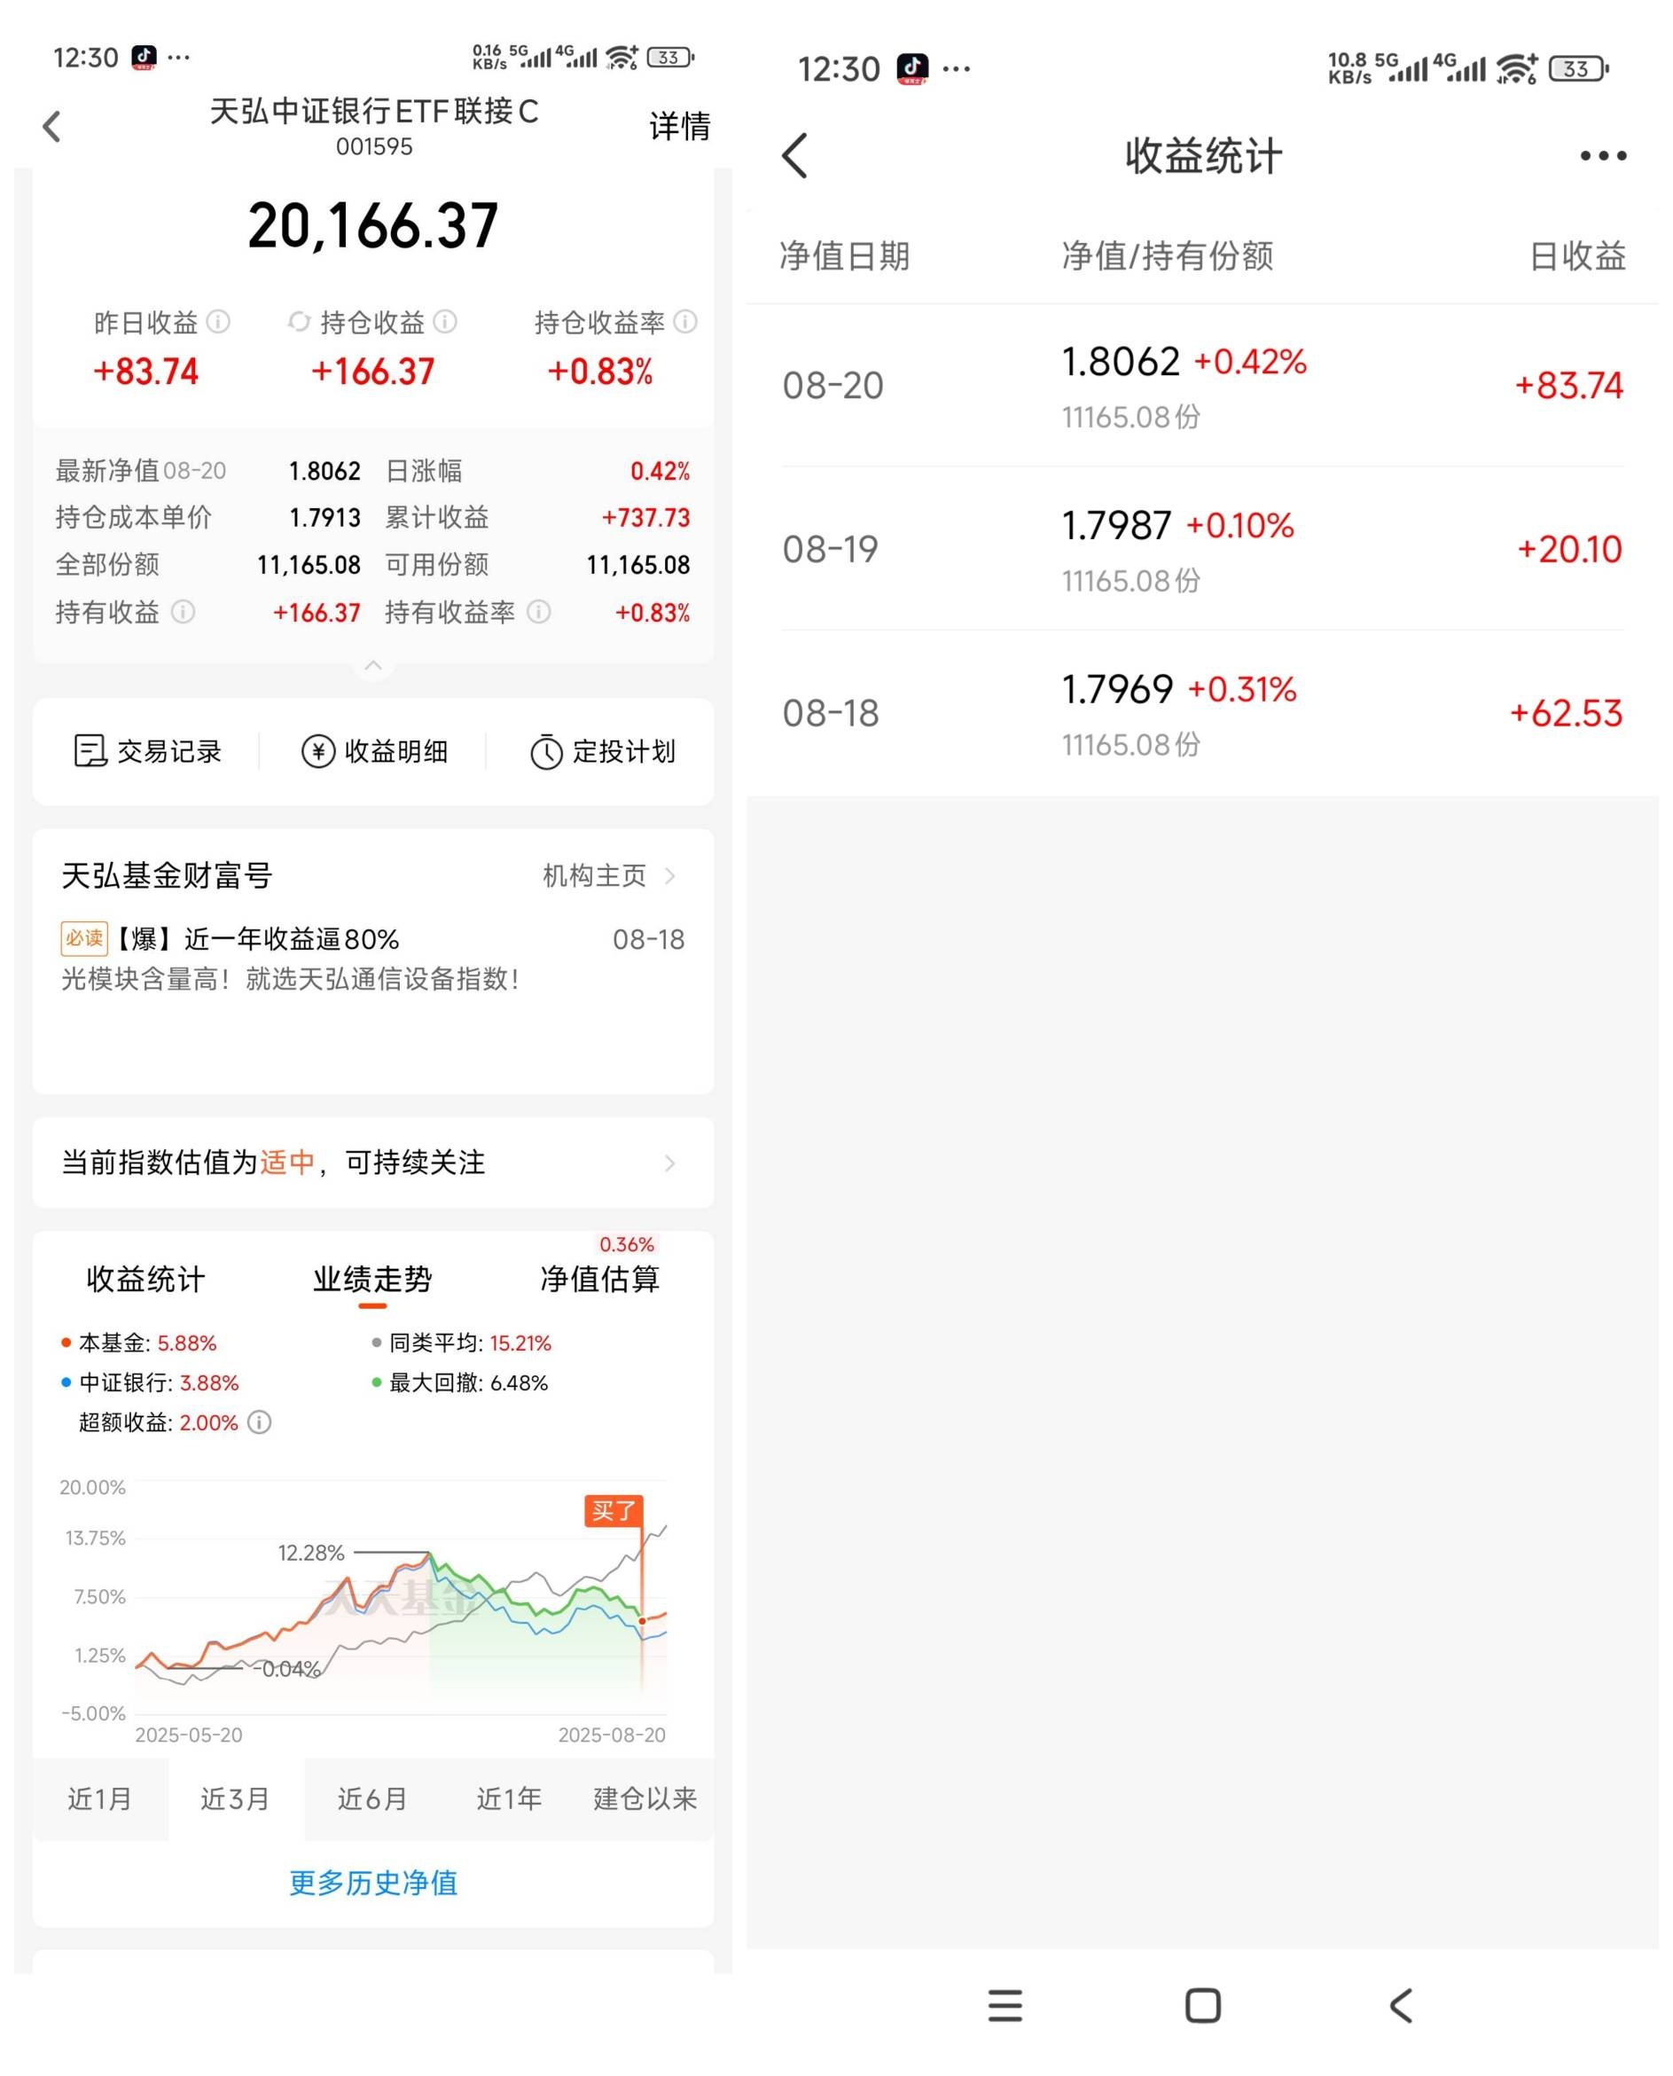Viewport: 1673px width, 2076px height.
Task: Tap Android navigation back button
Action: tap(1401, 2006)
